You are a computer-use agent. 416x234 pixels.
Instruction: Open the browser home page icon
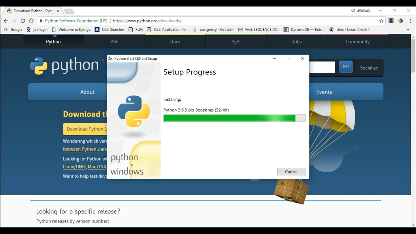tap(31, 21)
